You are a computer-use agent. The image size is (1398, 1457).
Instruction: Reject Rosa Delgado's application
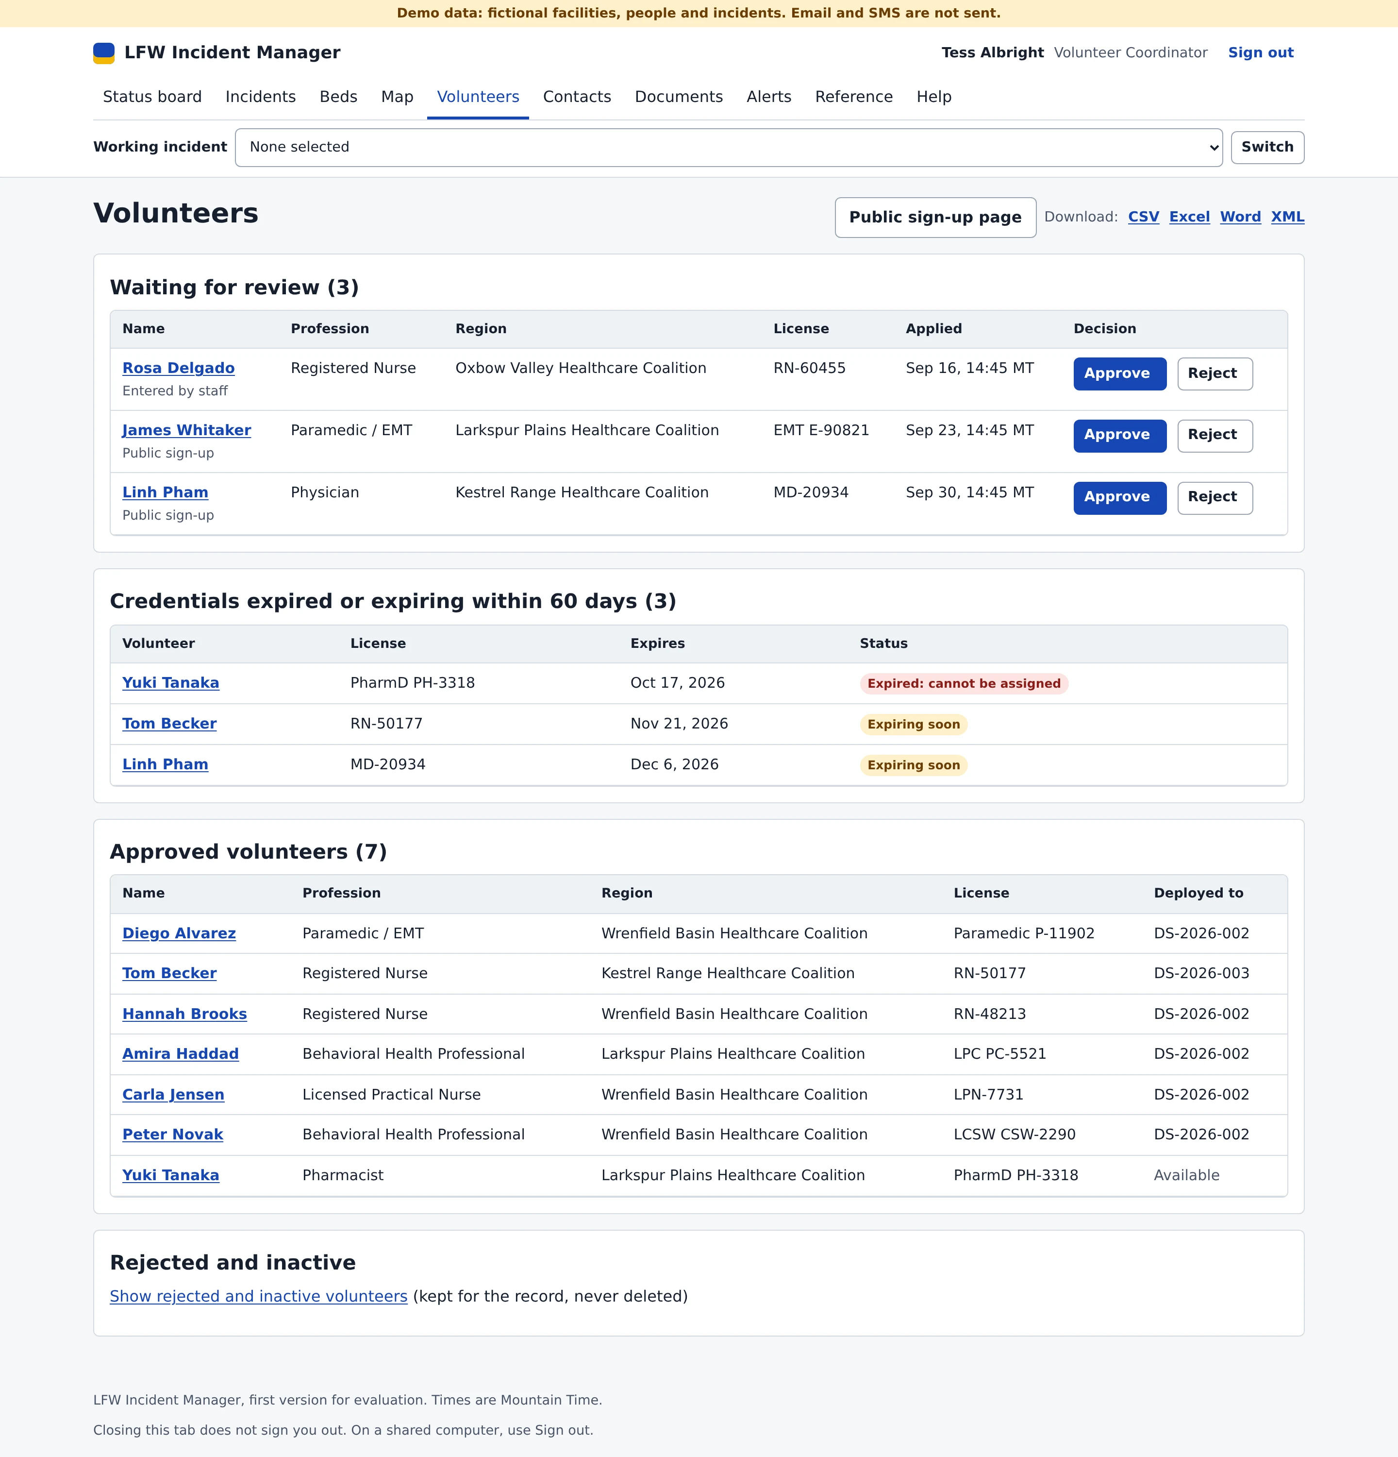click(x=1215, y=373)
